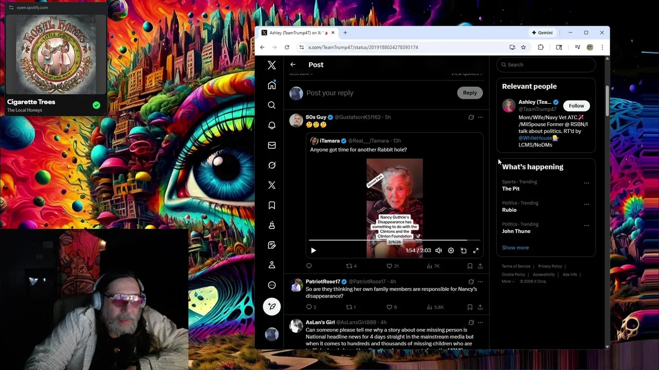Select the Ashley (TeamTrump47) browser tab
Screen dimensions: 659x370
pyautogui.click(x=298, y=33)
